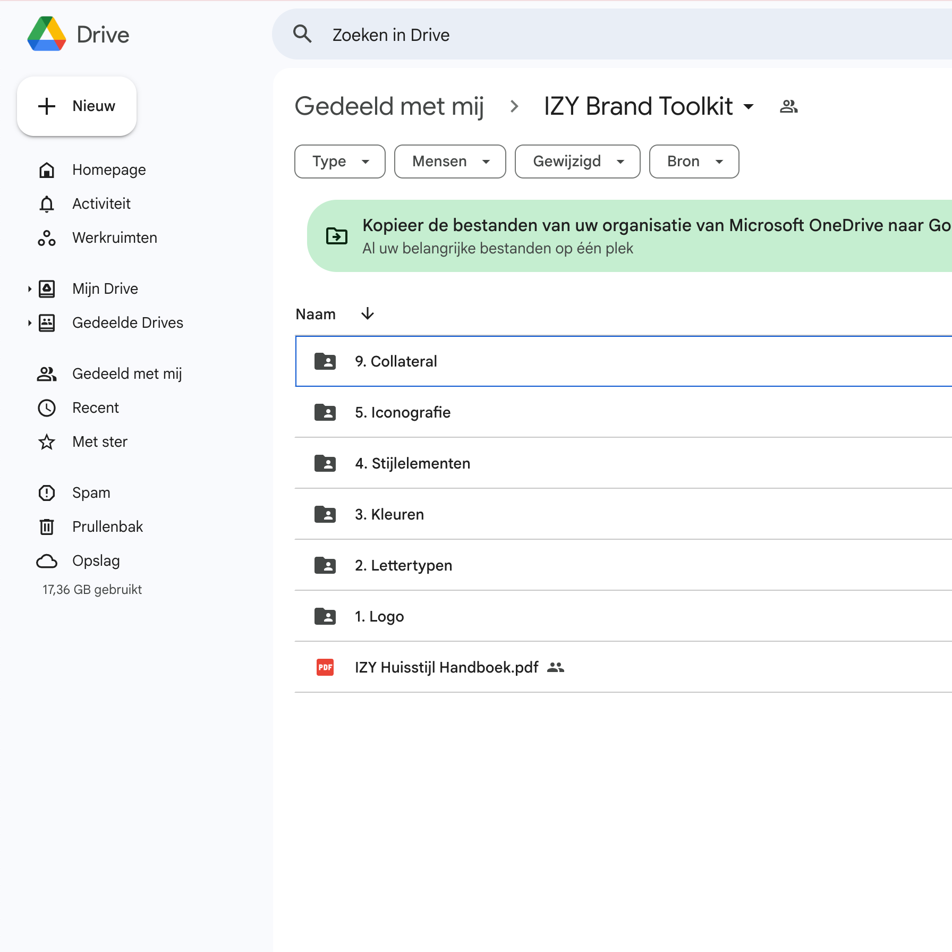Reverse sort order with the arrow icon
This screenshot has width=952, height=952.
point(367,314)
